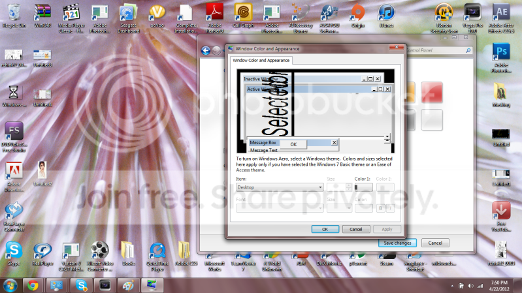Select the Active Window title bar preview

click(x=319, y=89)
